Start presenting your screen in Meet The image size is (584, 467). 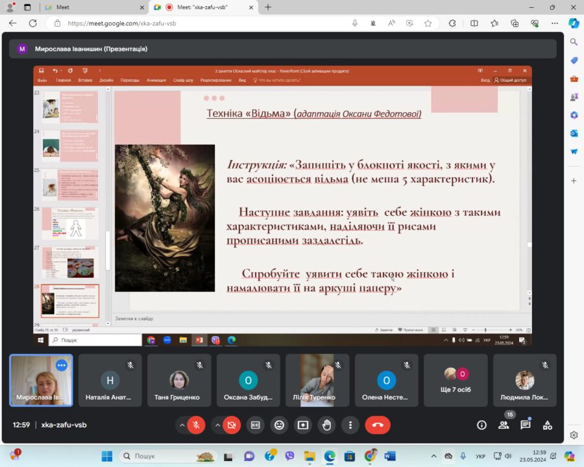303,425
